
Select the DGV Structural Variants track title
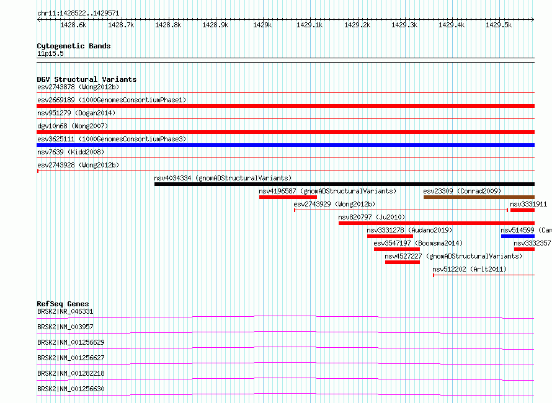pos(87,79)
